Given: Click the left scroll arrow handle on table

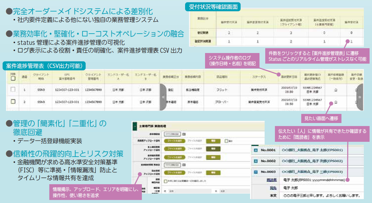Looking at the screenshot, I should [163, 96].
